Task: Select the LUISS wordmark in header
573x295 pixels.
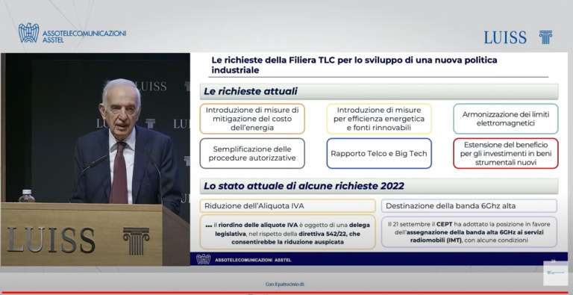Action: click(x=505, y=37)
